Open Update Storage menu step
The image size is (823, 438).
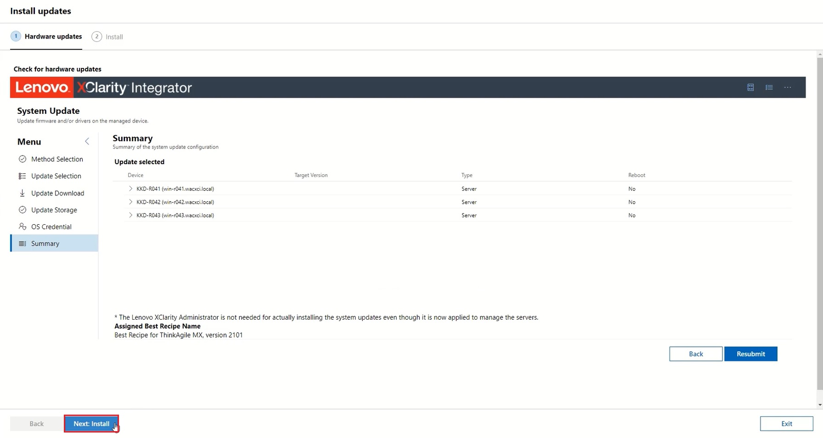(x=54, y=210)
